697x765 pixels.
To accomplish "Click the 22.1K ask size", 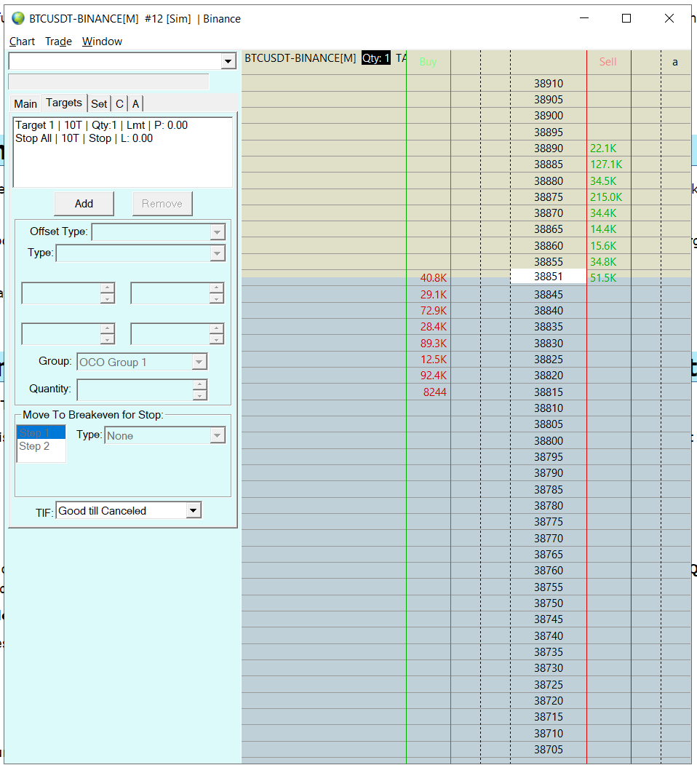I will (x=603, y=148).
